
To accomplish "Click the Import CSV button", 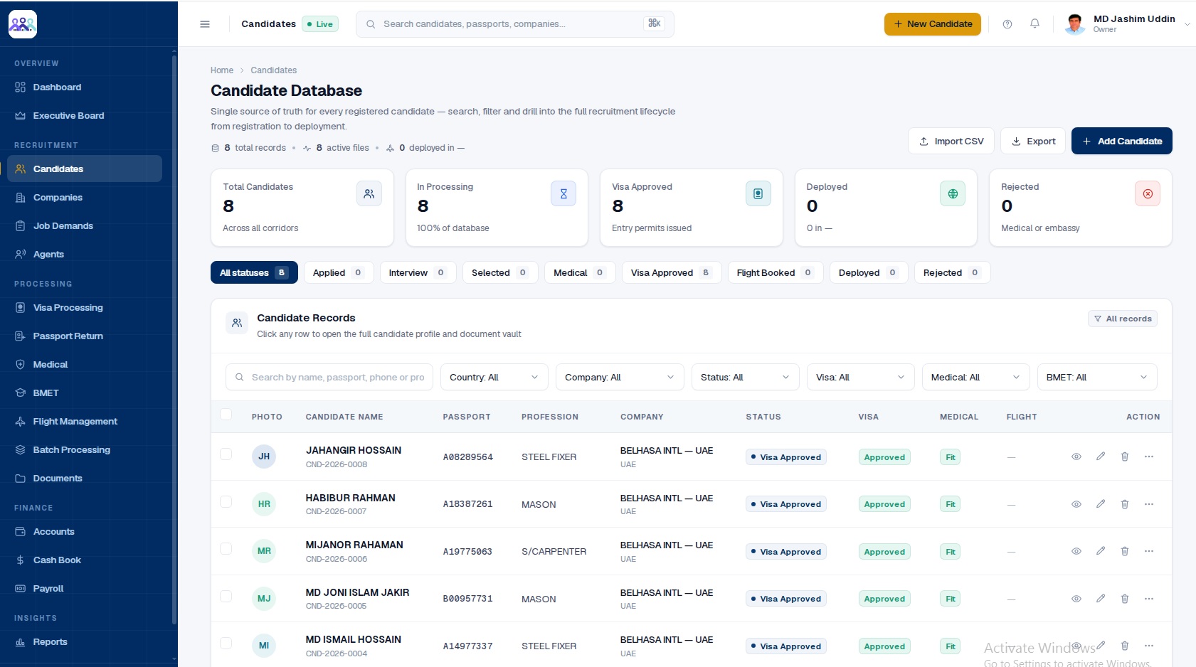I will (x=951, y=141).
